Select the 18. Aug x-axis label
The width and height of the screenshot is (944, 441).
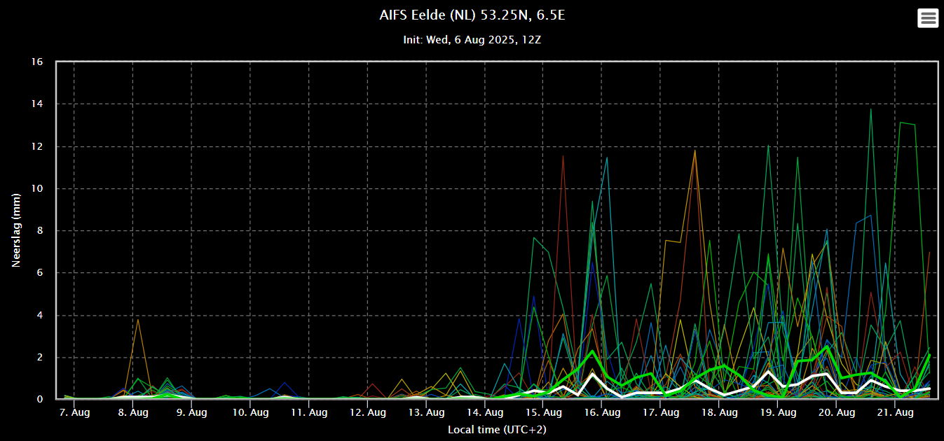(x=718, y=413)
